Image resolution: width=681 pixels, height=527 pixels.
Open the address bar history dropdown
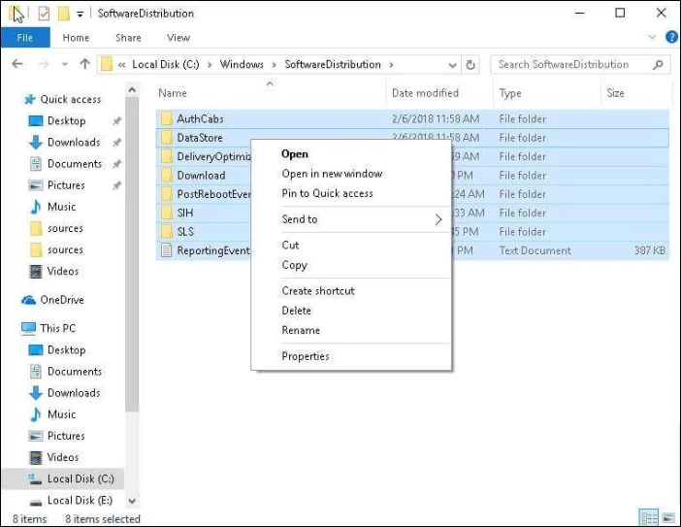[453, 65]
